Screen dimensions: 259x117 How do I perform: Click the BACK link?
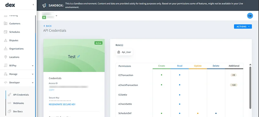click(x=48, y=26)
